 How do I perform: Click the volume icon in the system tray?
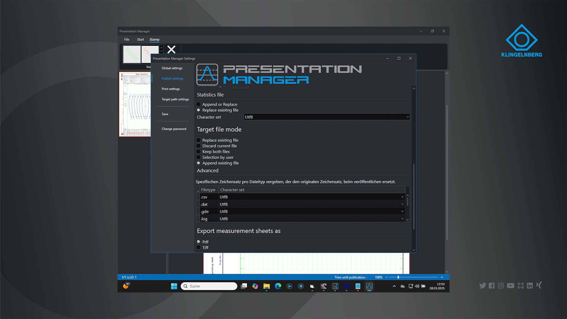417,286
